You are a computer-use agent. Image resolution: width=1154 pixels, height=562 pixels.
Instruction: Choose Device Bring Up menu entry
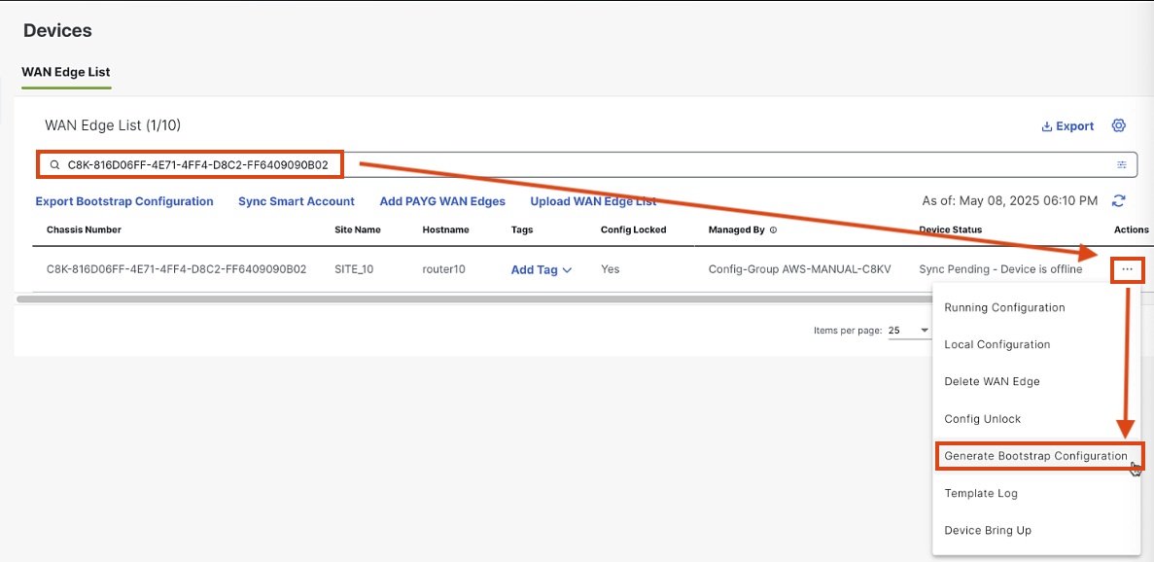tap(988, 530)
